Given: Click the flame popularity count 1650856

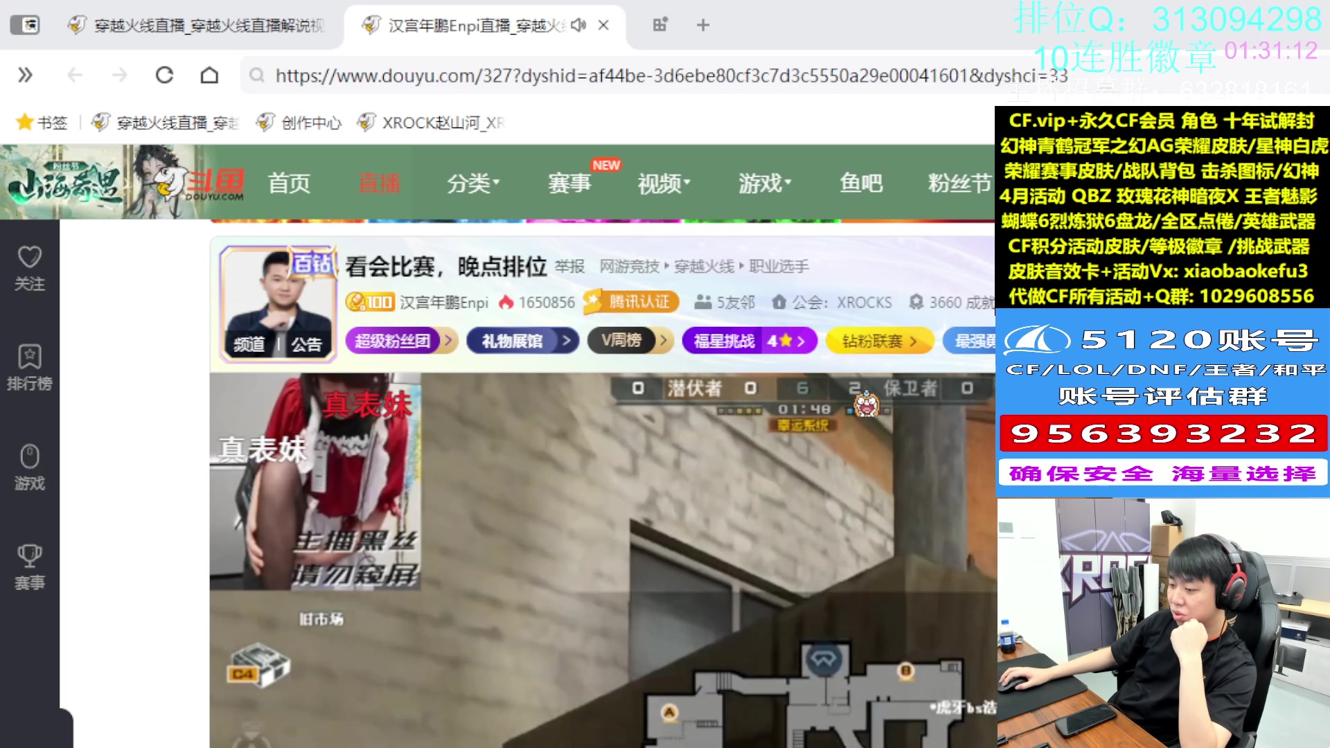Looking at the screenshot, I should tap(538, 303).
